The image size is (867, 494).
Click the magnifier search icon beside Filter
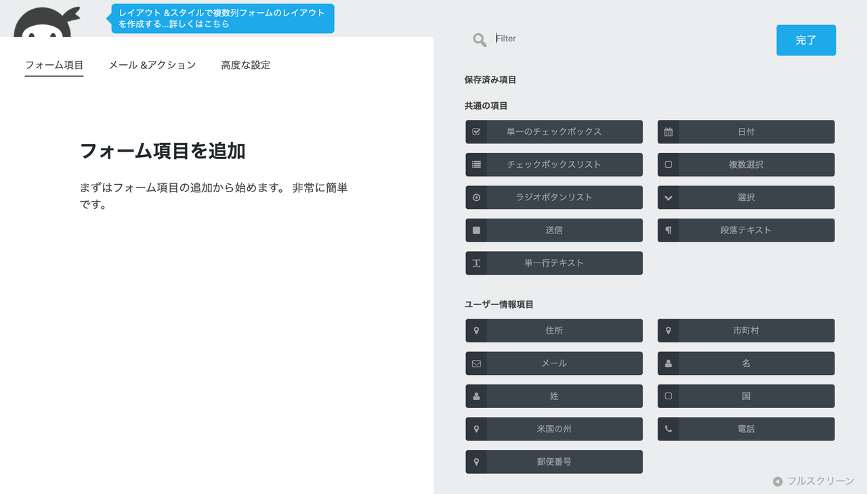[x=480, y=40]
